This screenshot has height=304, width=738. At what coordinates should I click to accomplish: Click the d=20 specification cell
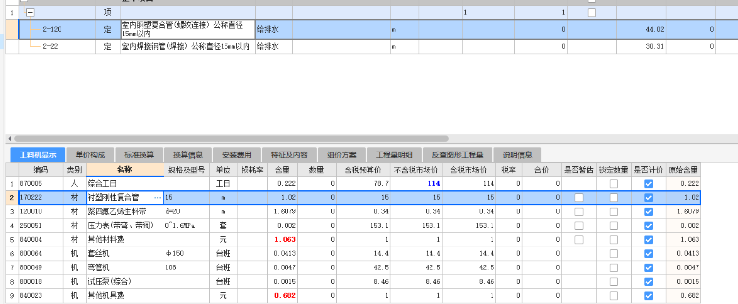[x=186, y=212]
